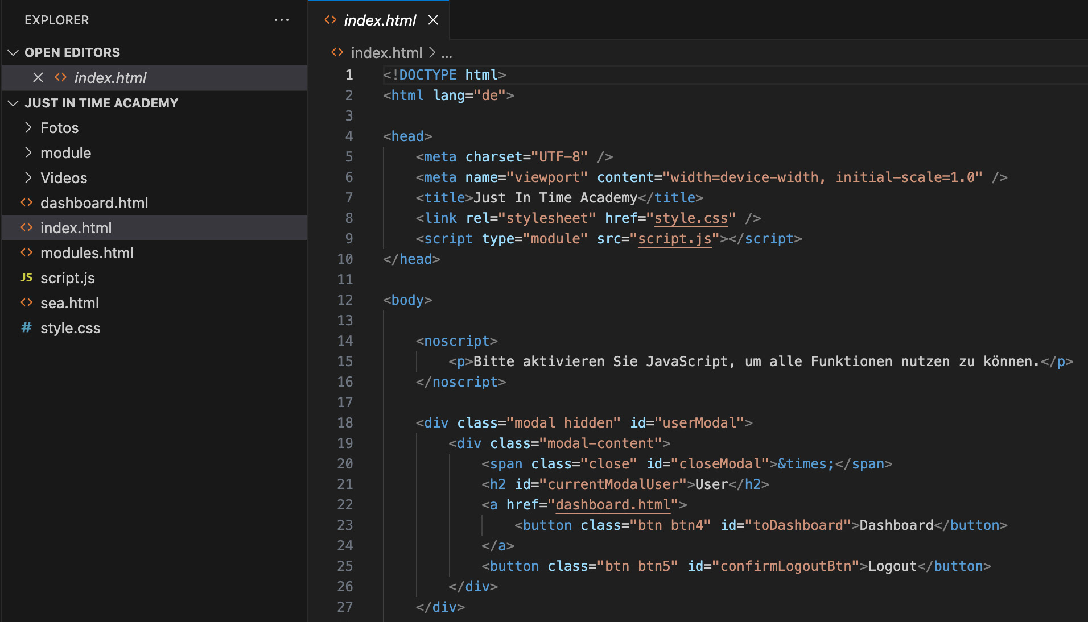Click the HTML icon beside sea.html

pos(26,302)
